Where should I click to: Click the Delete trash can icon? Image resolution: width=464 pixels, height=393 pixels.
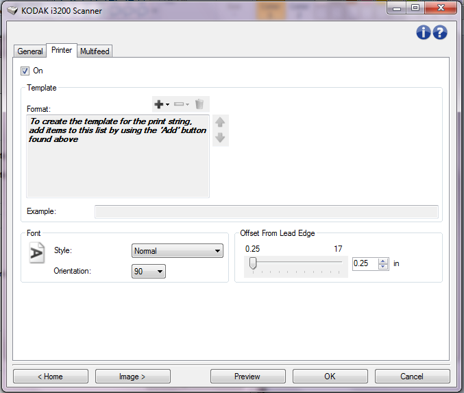click(199, 104)
